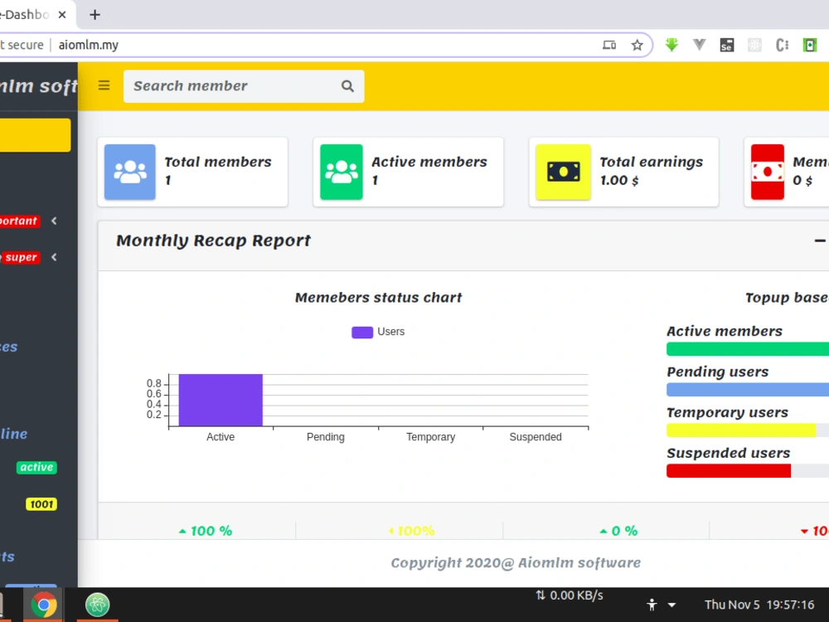This screenshot has width=829, height=622.
Task: Toggle the sidebar hamburger menu icon
Action: pyautogui.click(x=104, y=85)
